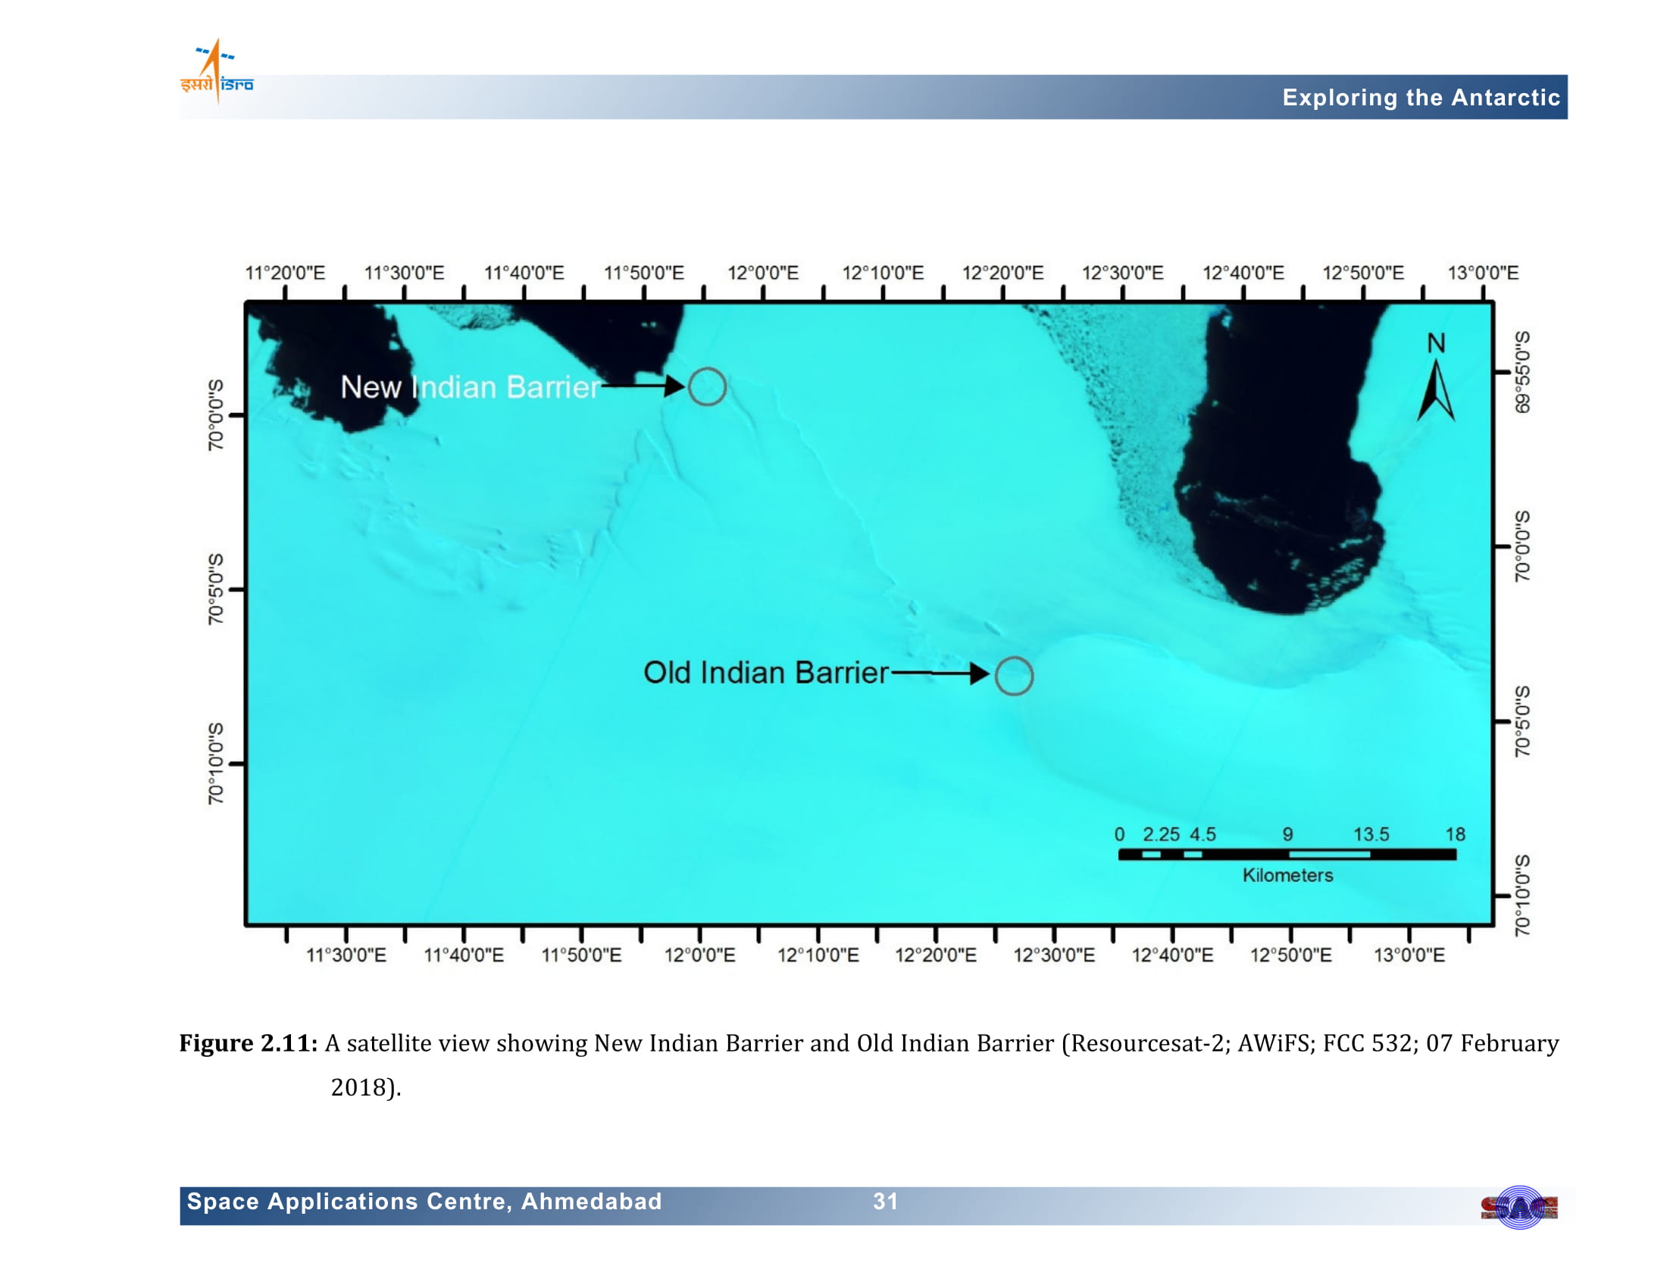This screenshot has width=1667, height=1288.
Task: Click the "Kilometers" scale label
Action: click(1287, 875)
